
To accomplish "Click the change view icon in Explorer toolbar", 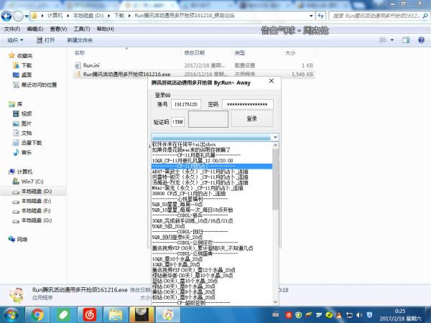I will pyautogui.click(x=383, y=40).
